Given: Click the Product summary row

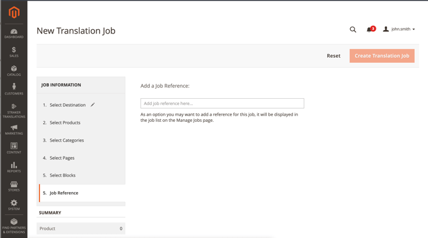Looking at the screenshot, I should (81, 229).
